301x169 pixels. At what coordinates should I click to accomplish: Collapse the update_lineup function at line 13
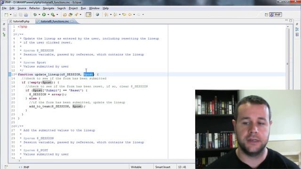coord(16,74)
